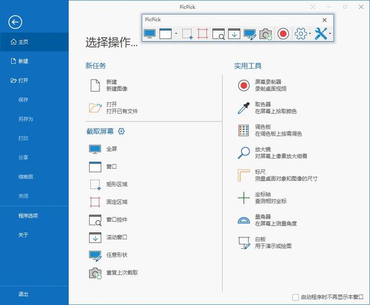This screenshot has width=370, height=305.
Task: Click the 矩形区域 dashed rectangle icon
Action: [x=95, y=184]
